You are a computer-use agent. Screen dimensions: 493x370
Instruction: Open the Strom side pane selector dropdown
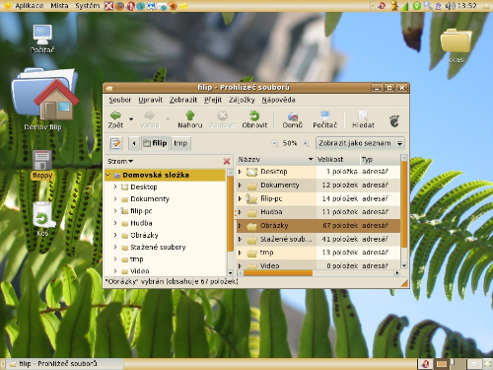120,161
